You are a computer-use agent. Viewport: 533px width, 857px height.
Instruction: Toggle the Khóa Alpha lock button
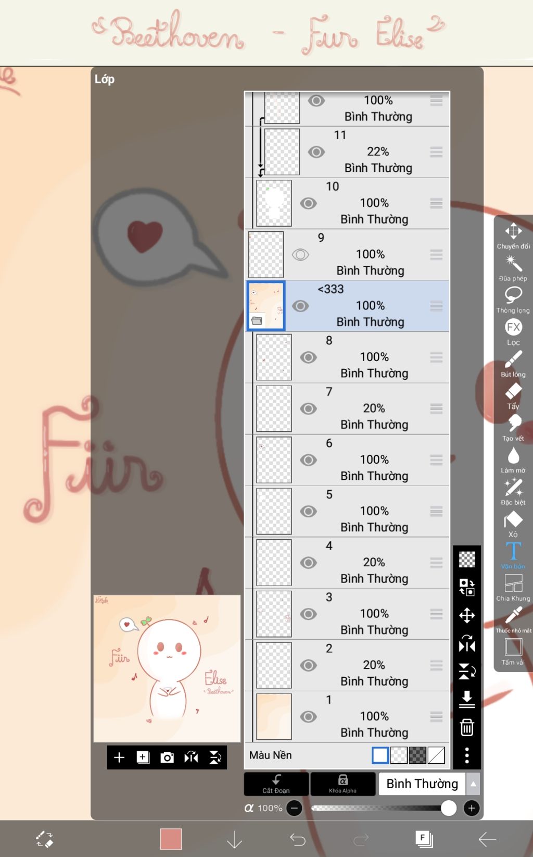coord(342,784)
